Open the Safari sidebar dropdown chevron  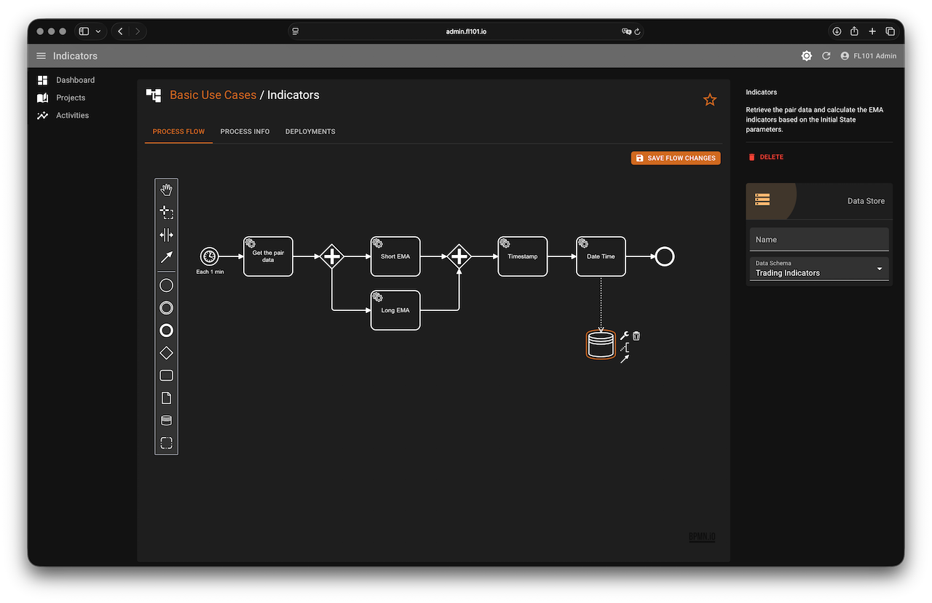click(98, 31)
